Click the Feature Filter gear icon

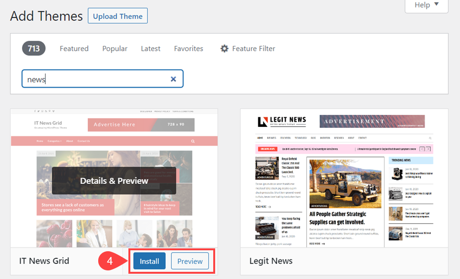coord(224,48)
